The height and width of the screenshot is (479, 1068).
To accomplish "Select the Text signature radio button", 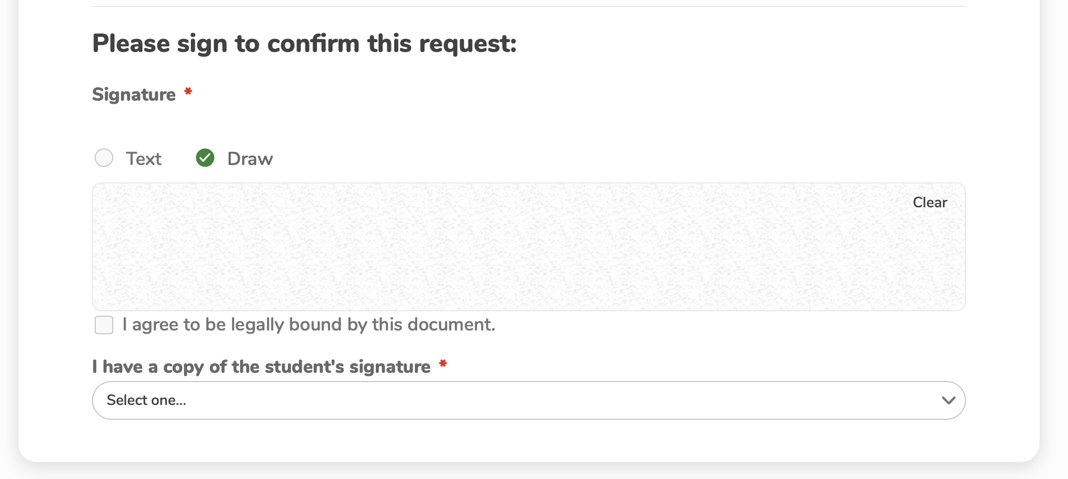I will [x=104, y=158].
